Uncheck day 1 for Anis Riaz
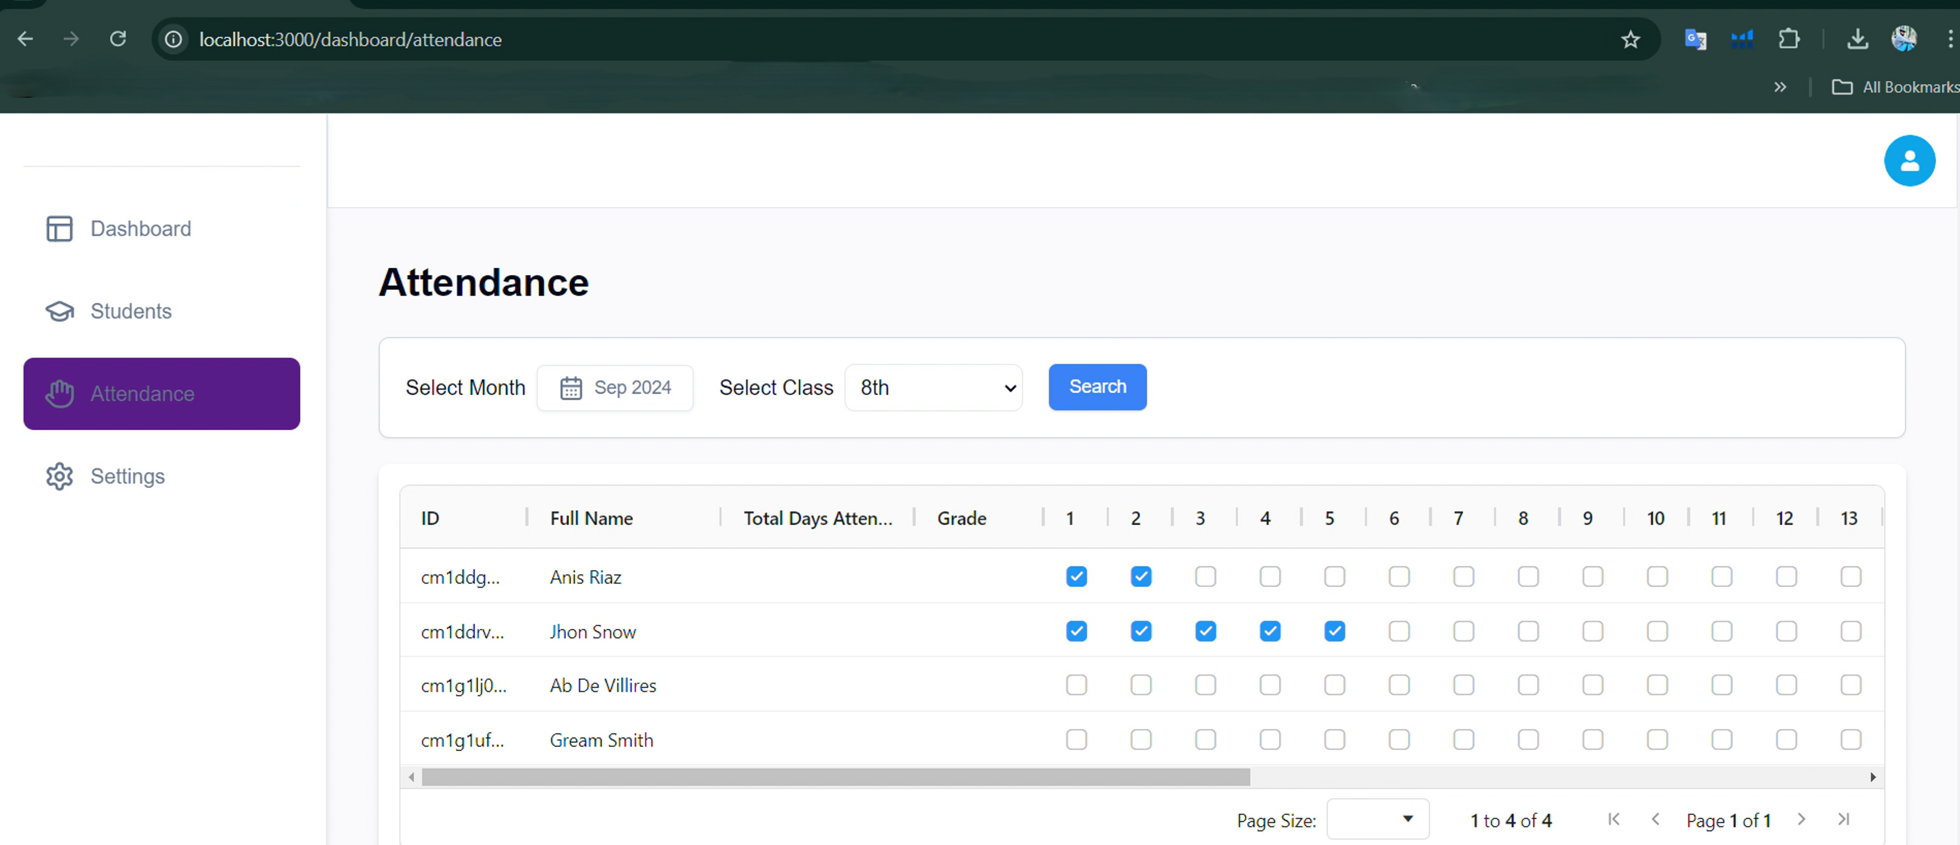Viewport: 1960px width, 845px height. pos(1076,576)
